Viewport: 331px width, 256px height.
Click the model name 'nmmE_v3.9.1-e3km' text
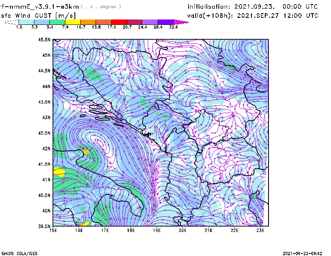pos(44,7)
